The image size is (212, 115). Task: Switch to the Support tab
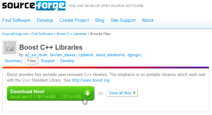(48, 61)
